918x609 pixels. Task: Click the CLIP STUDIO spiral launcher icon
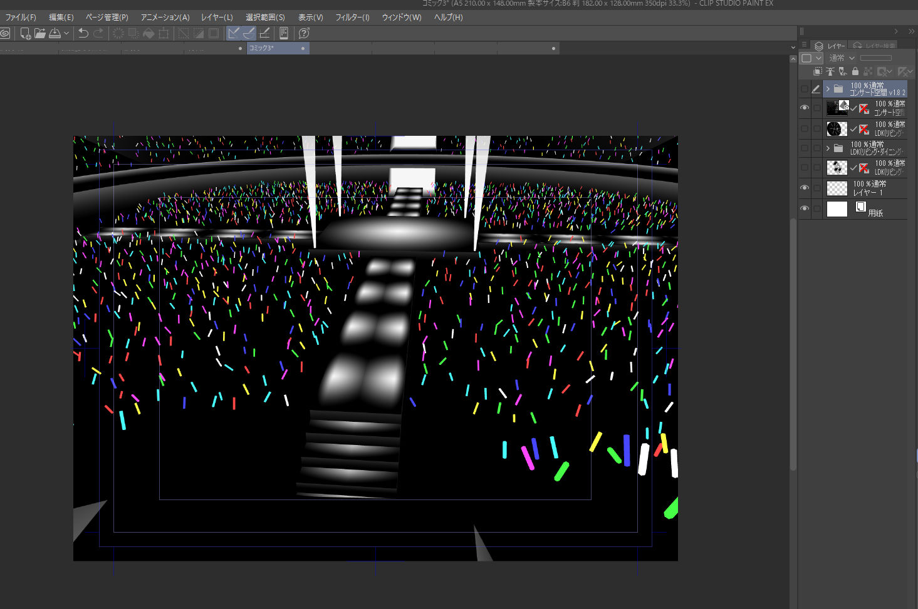pos(5,33)
